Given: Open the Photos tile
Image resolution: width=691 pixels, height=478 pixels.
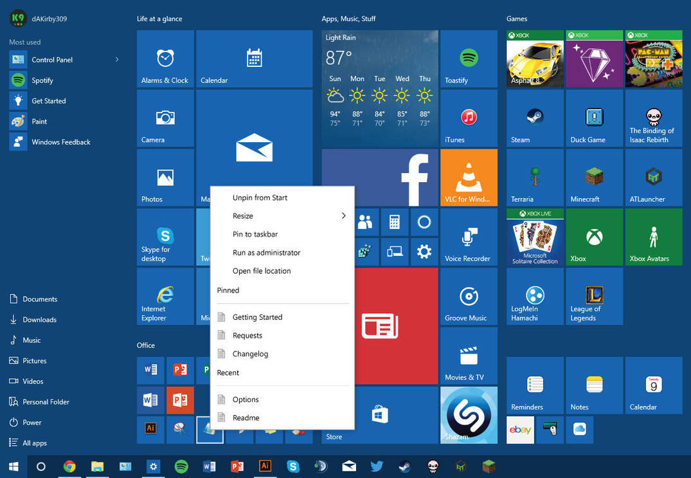Looking at the screenshot, I should (x=165, y=178).
